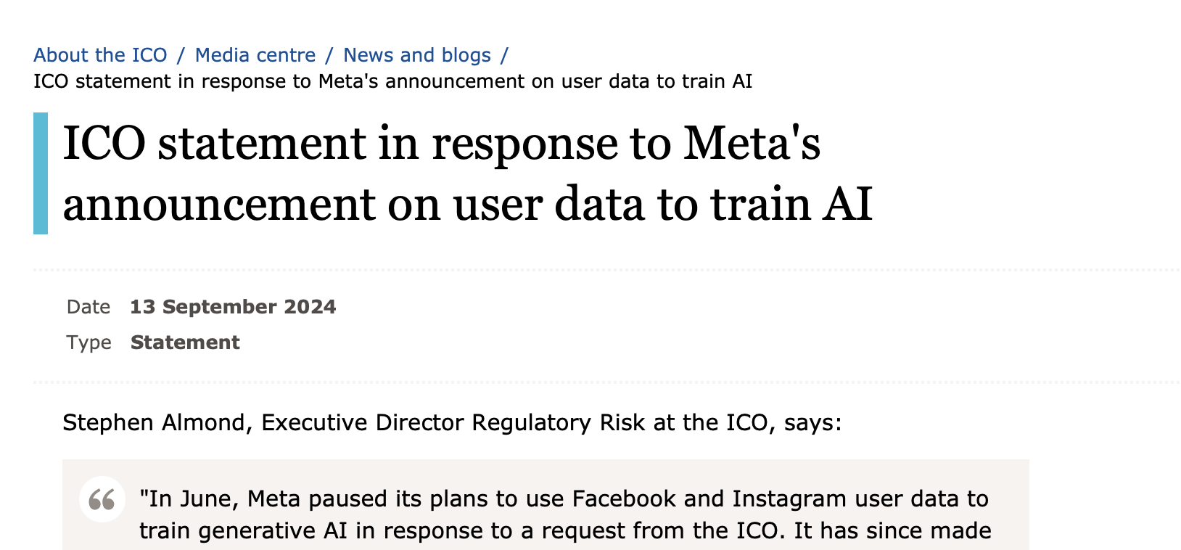Open the About the ICO breadcrumb link

click(x=100, y=55)
